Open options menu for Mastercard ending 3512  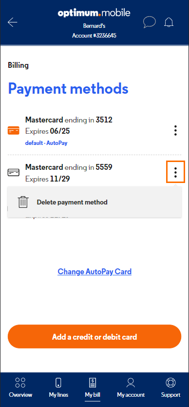(175, 131)
